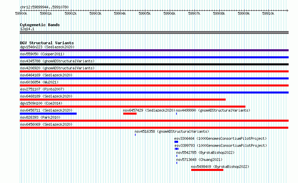Open nsv4345788 (gnomADStructuralVariants) label
Viewport: 298px width, 183px height.
coord(57,61)
